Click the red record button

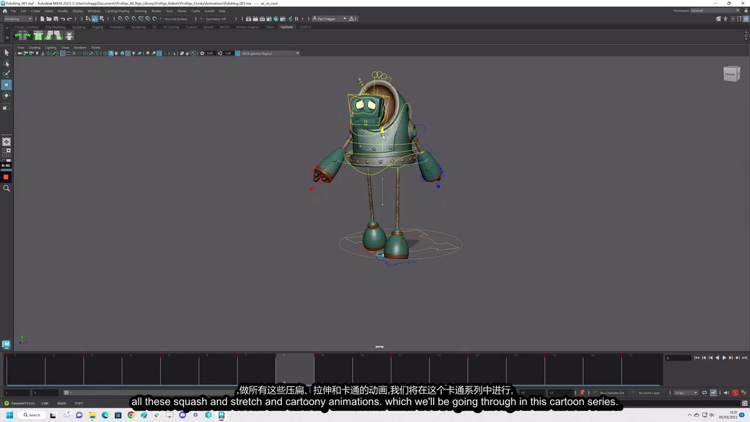click(x=6, y=177)
